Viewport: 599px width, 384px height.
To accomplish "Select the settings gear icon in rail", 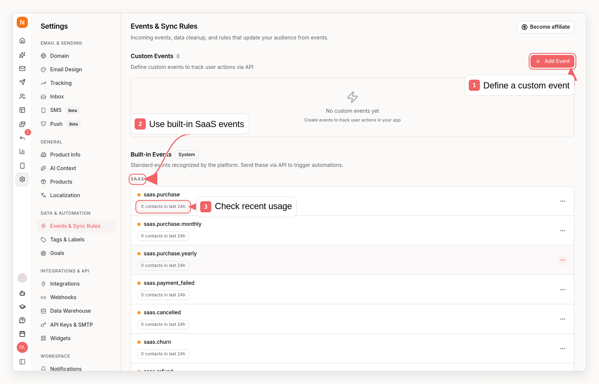I will pos(22,179).
